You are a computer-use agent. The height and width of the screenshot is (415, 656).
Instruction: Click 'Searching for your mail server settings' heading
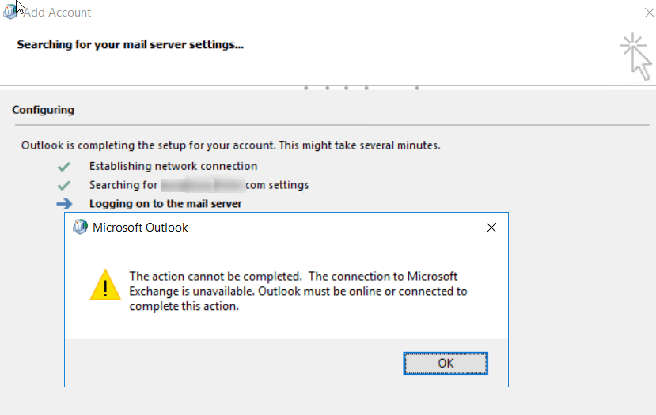tap(130, 44)
